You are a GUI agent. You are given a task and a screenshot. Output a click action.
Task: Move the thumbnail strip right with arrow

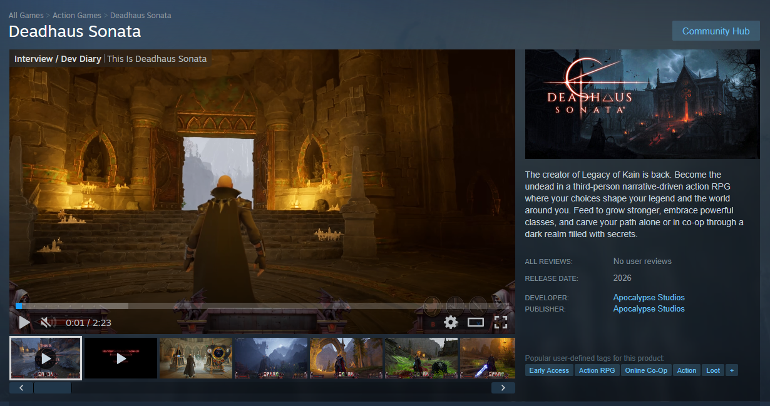click(503, 388)
